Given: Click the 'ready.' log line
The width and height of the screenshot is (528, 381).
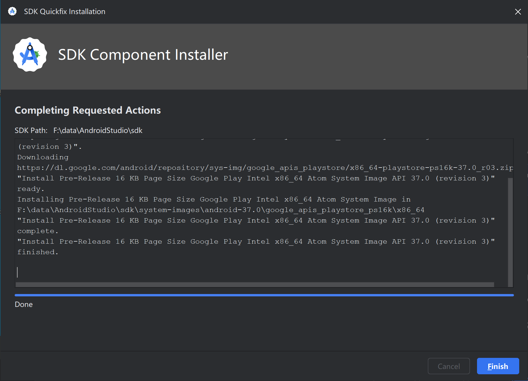Looking at the screenshot, I should [x=31, y=189].
